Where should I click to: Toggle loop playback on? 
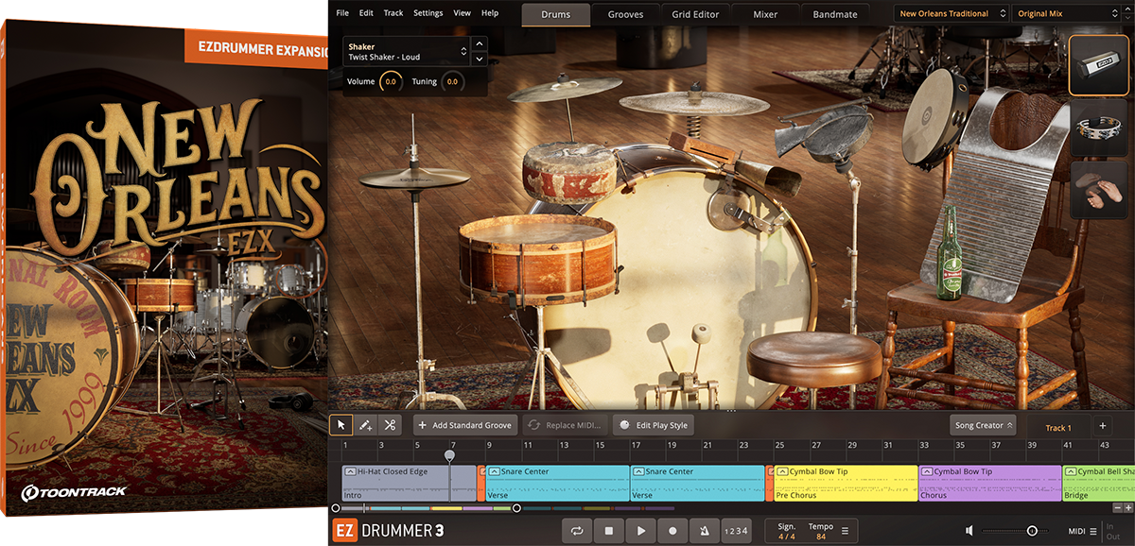(577, 531)
